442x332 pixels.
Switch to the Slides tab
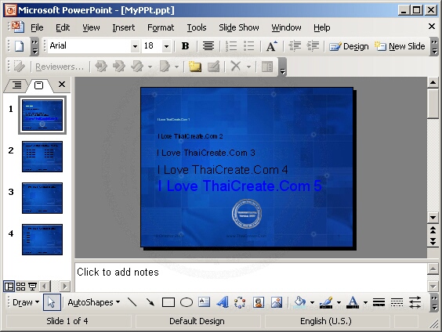[x=38, y=85]
